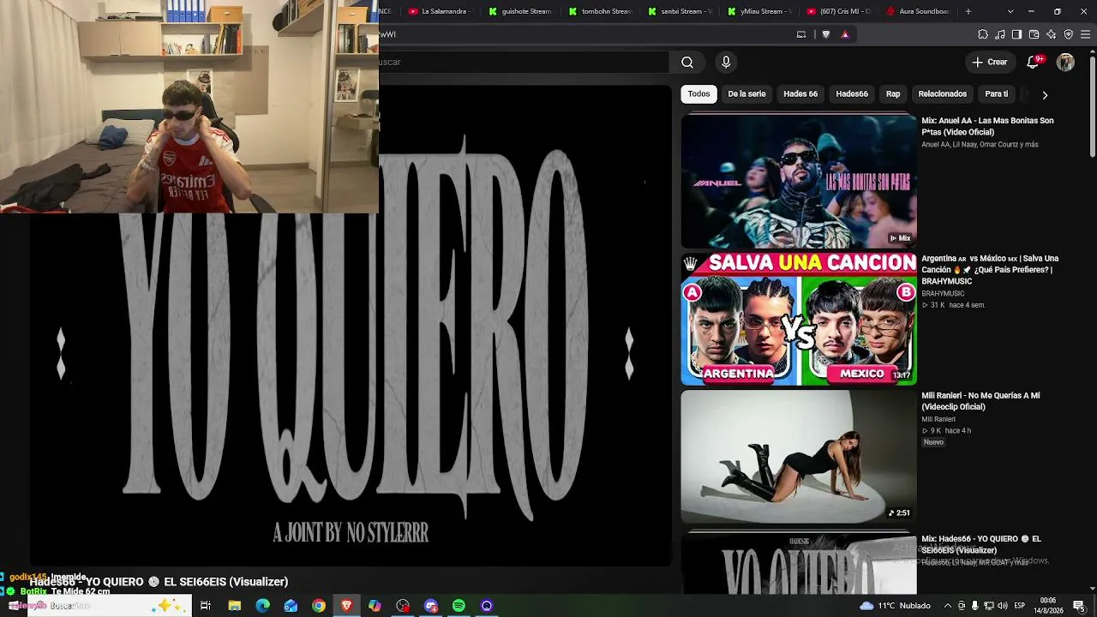Open File Explorer from the taskbar

[x=234, y=606]
